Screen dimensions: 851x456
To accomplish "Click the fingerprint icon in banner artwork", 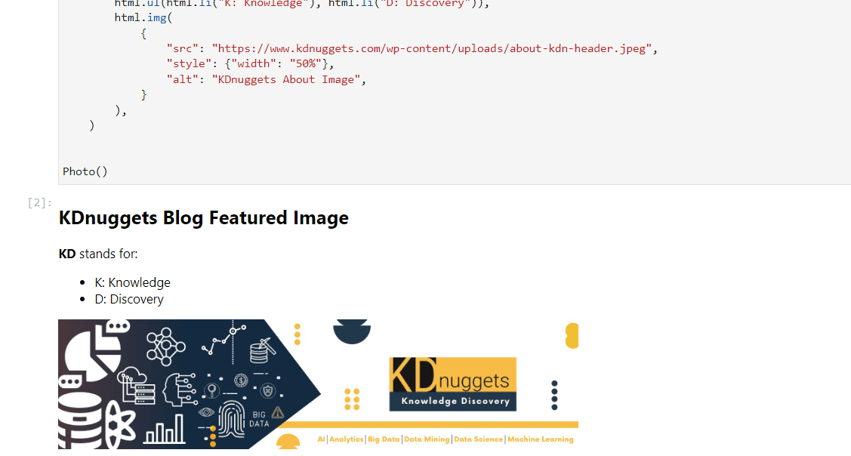I will [x=232, y=419].
